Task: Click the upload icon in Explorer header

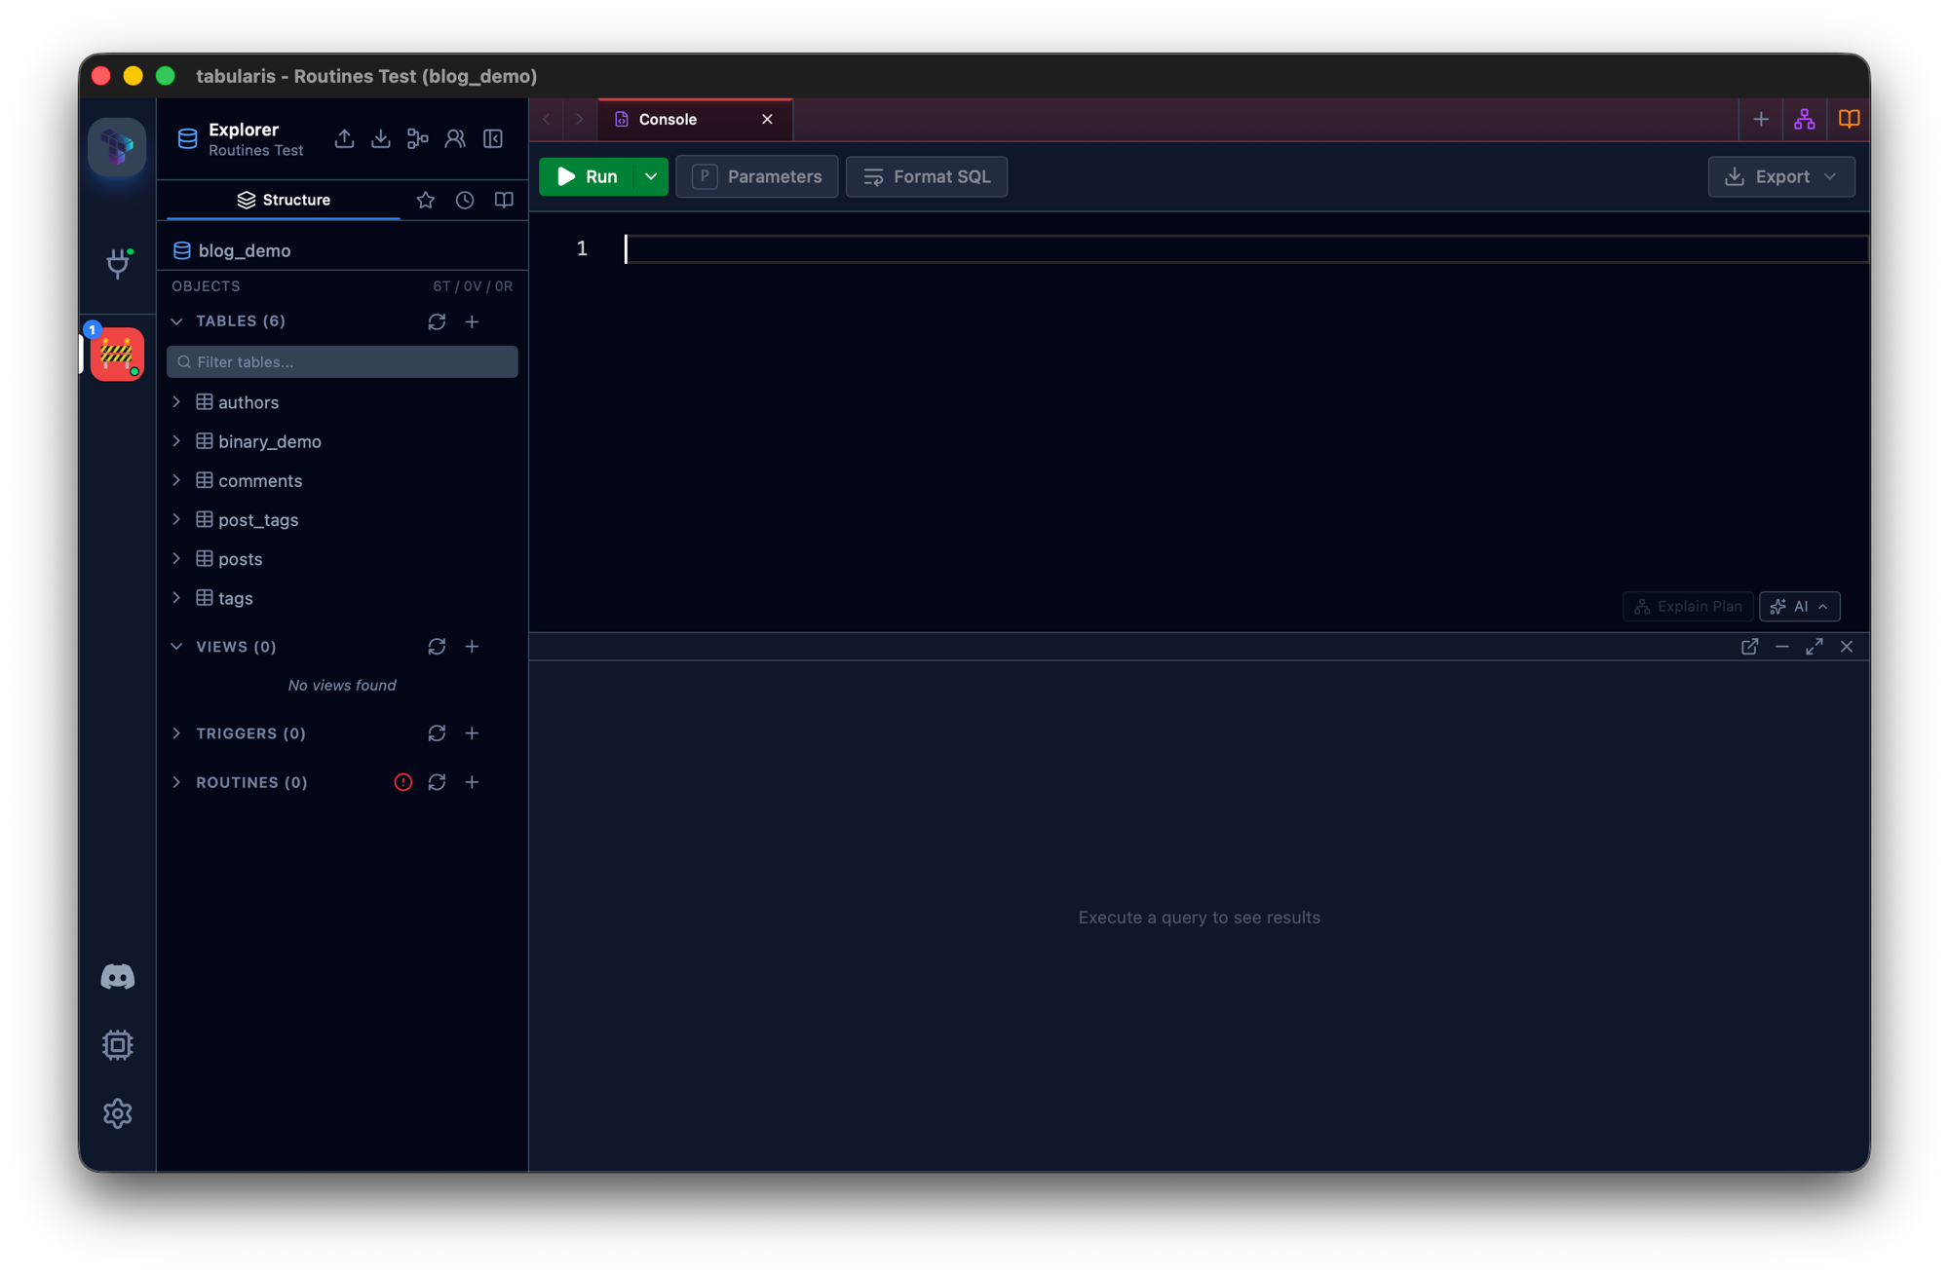Action: click(344, 139)
